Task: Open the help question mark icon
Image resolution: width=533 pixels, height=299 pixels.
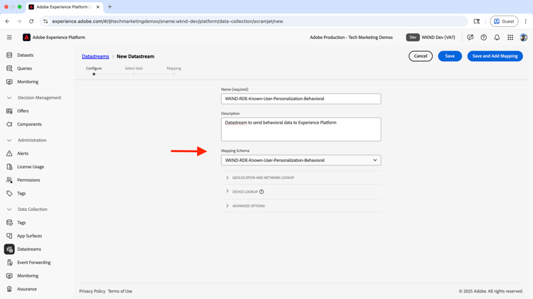Action: [483, 38]
